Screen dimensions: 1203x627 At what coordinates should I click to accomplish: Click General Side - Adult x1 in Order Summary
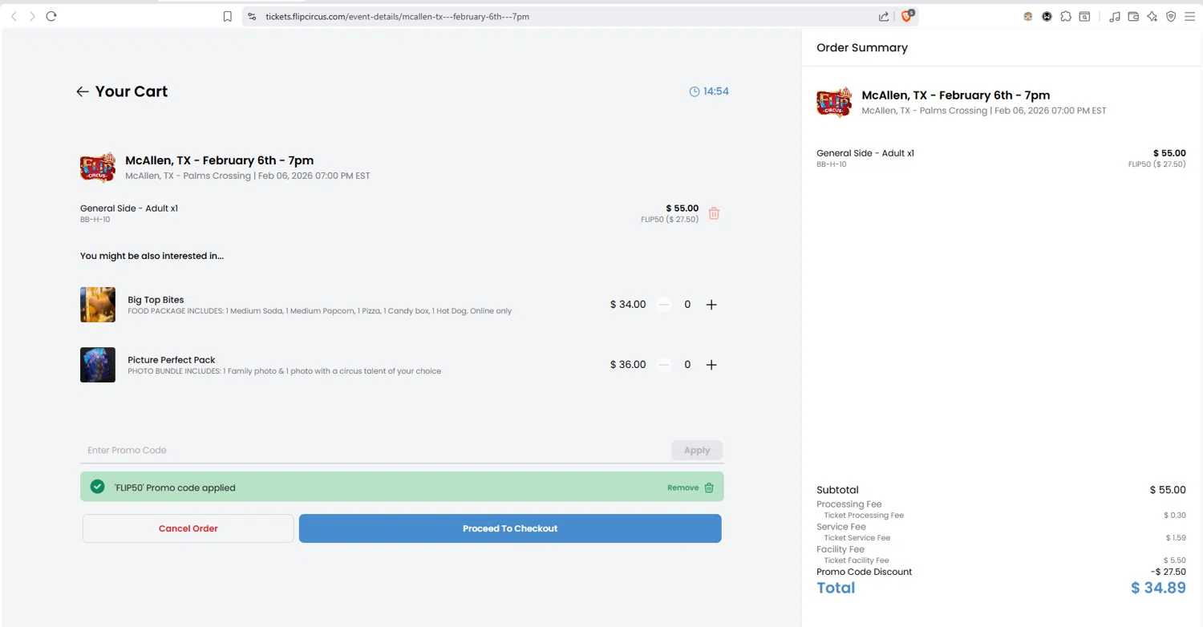pos(865,153)
